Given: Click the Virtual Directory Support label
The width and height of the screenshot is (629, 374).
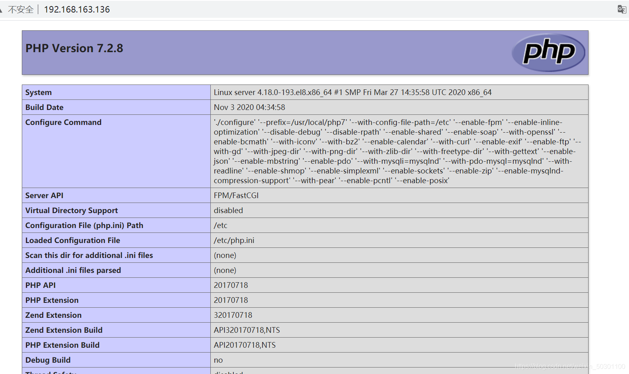Looking at the screenshot, I should (x=72, y=210).
